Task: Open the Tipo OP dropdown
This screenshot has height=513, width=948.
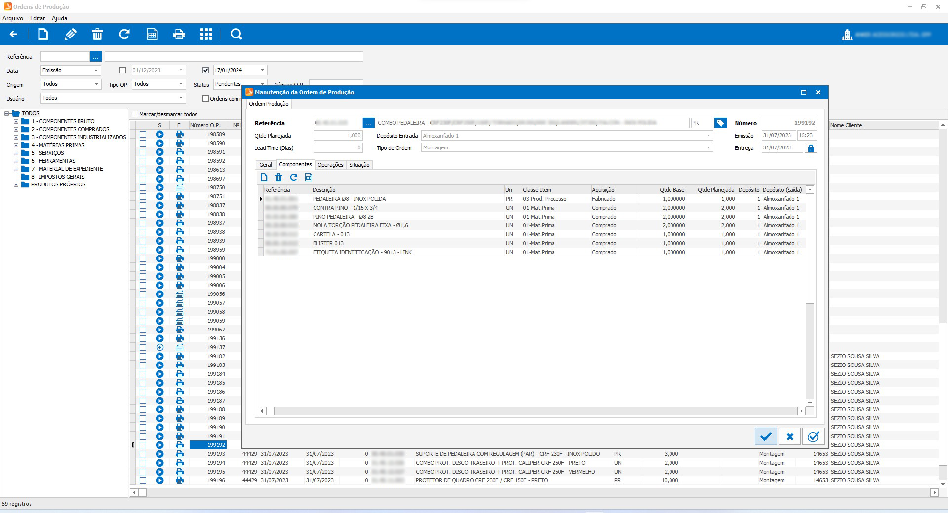Action: click(x=181, y=84)
